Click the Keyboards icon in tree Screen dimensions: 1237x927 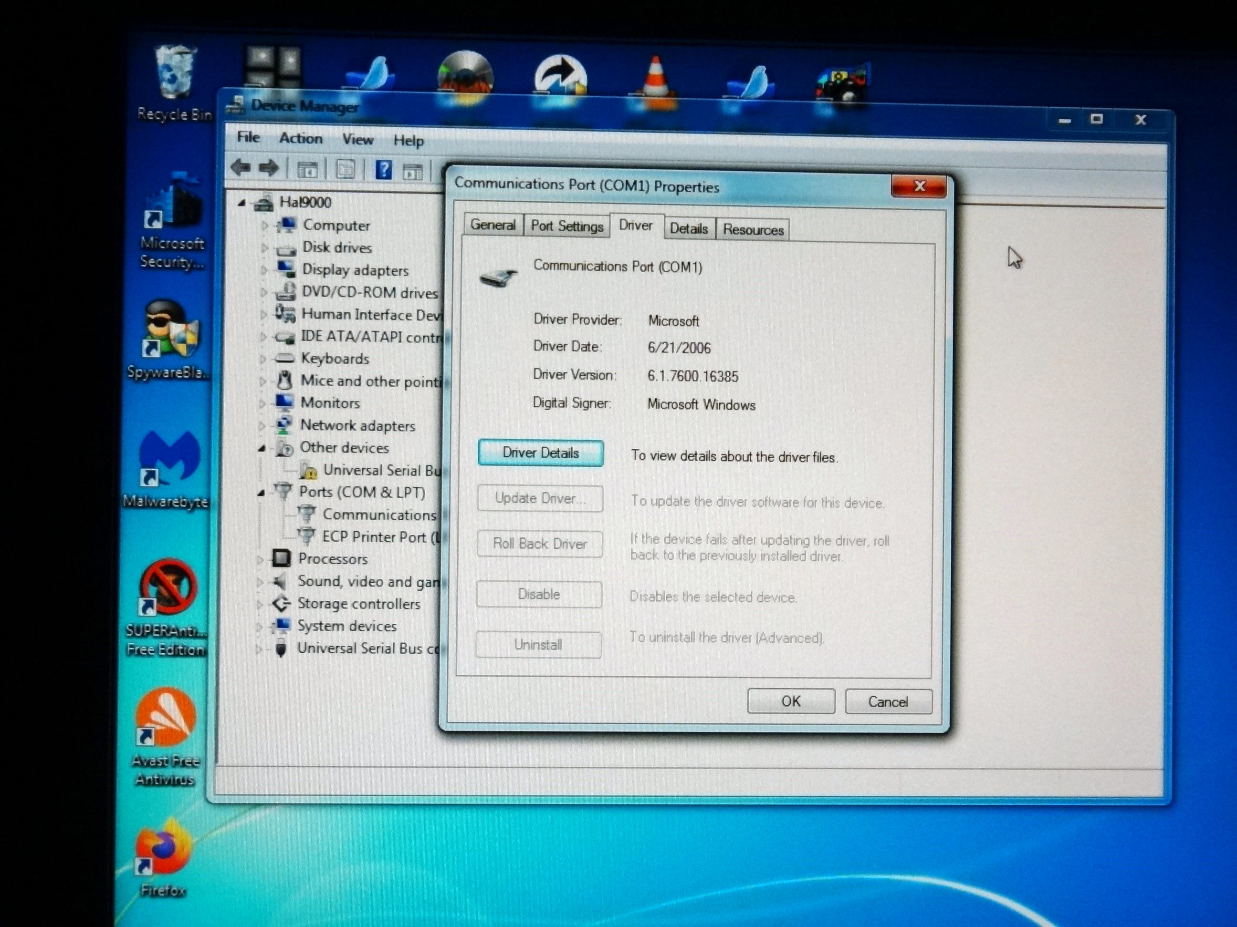pyautogui.click(x=284, y=358)
